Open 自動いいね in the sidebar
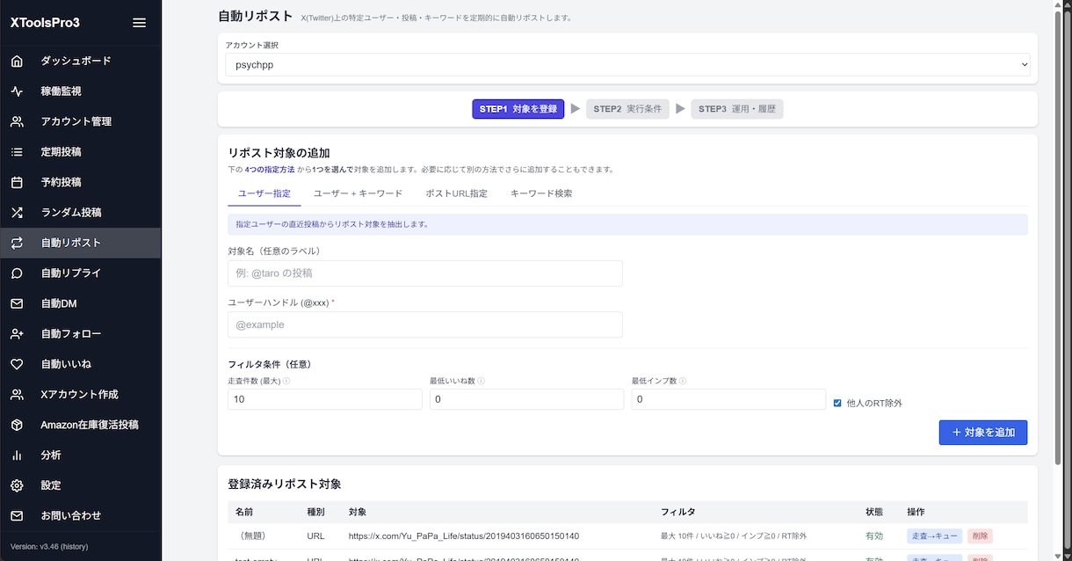The height and width of the screenshot is (561, 1072). pos(80,364)
